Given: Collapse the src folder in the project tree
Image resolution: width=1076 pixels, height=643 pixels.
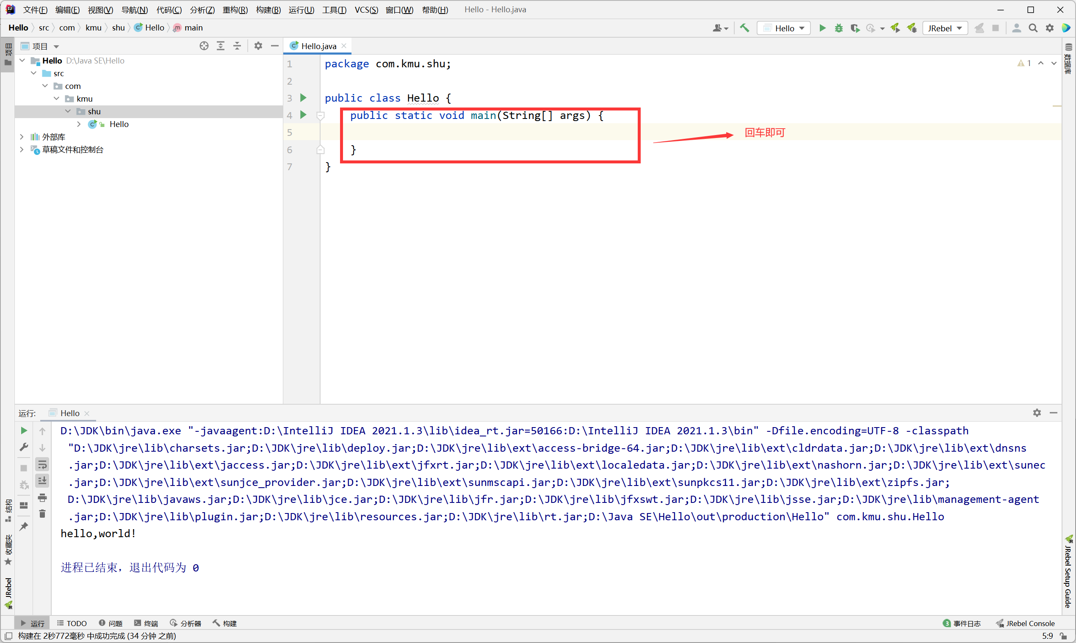Looking at the screenshot, I should coord(34,73).
